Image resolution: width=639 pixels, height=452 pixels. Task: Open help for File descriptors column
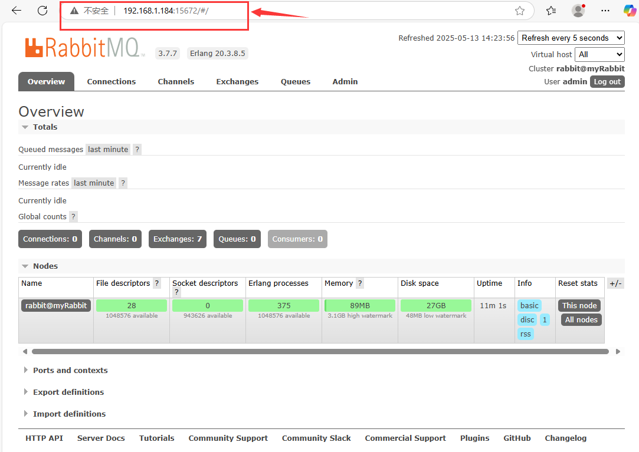pyautogui.click(x=157, y=283)
